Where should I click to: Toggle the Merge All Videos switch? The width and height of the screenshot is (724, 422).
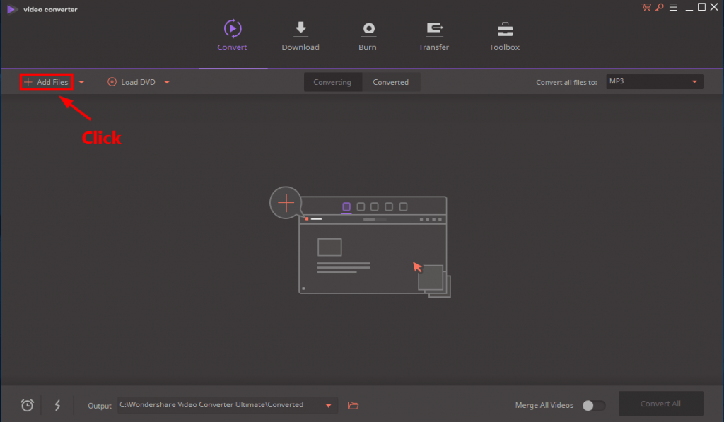tap(593, 405)
